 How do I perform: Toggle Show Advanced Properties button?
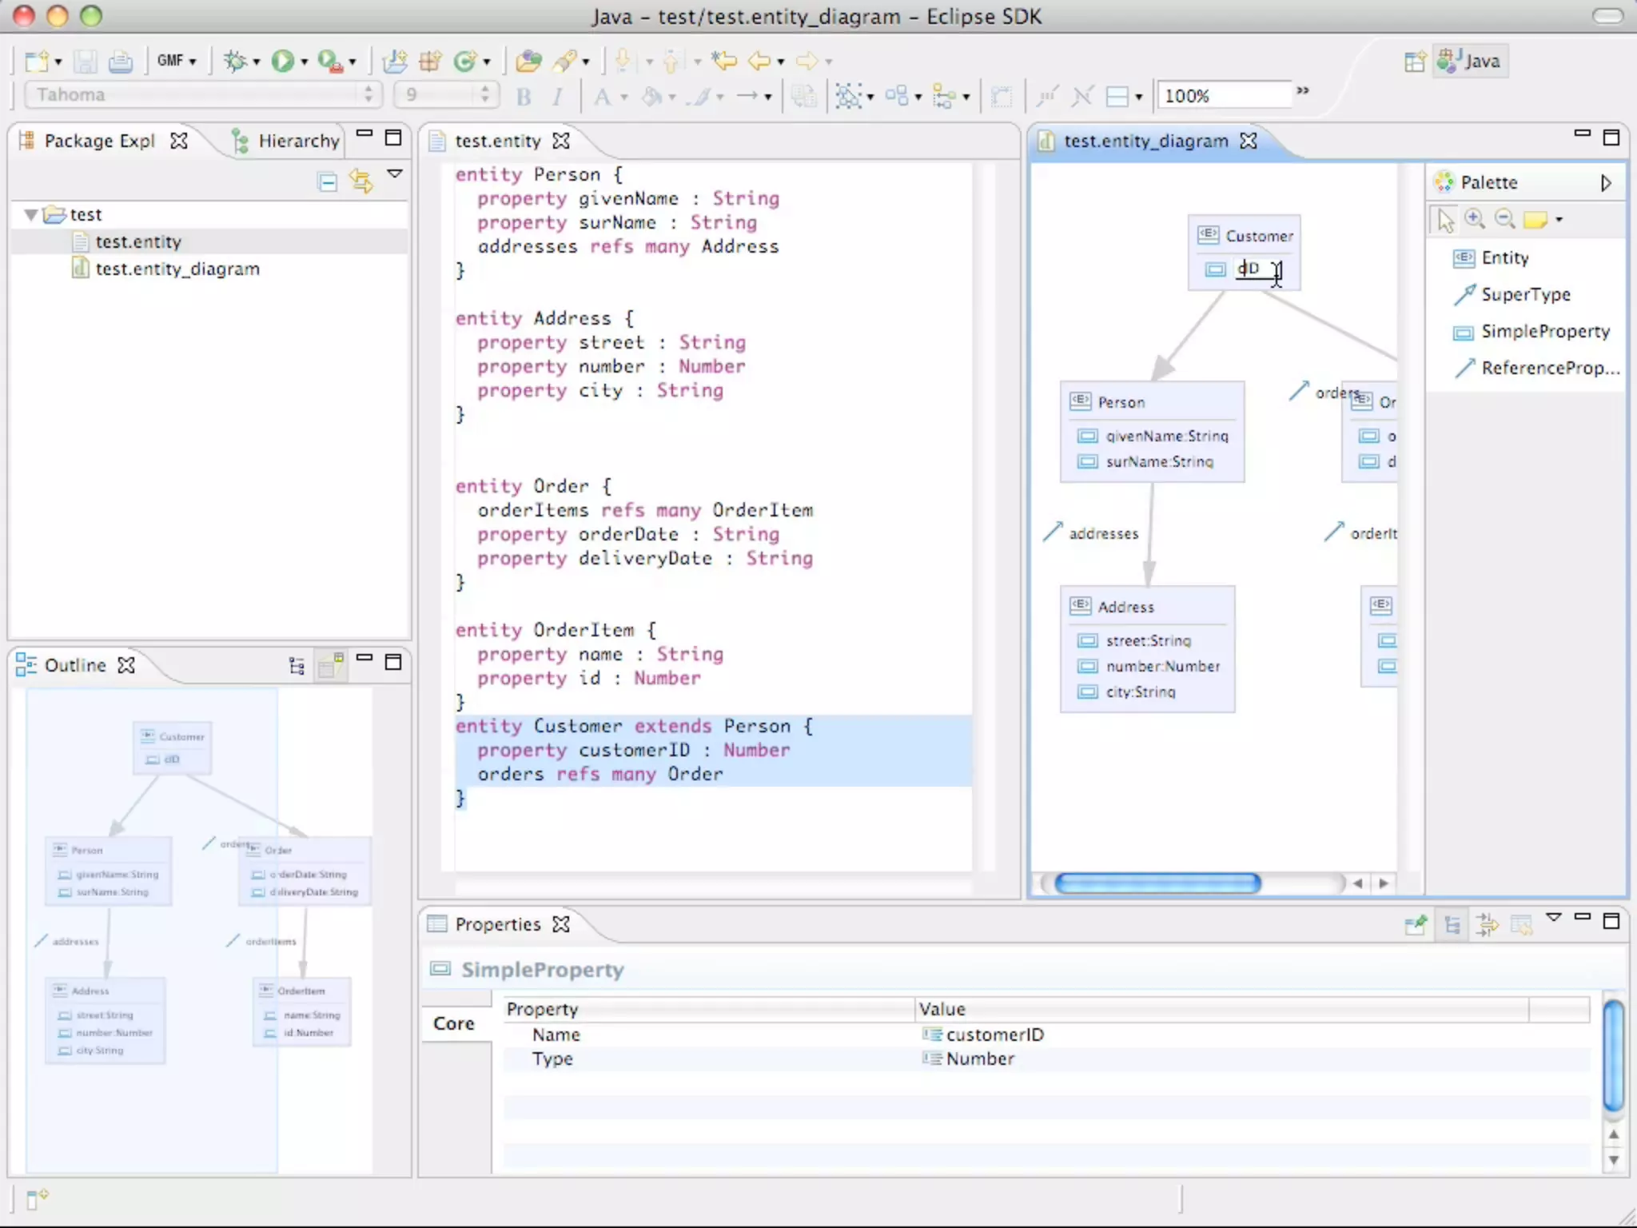[x=1487, y=925]
